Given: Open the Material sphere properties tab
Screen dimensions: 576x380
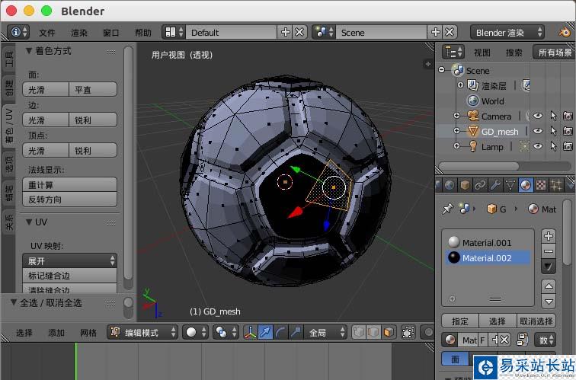Looking at the screenshot, I should (x=526, y=185).
